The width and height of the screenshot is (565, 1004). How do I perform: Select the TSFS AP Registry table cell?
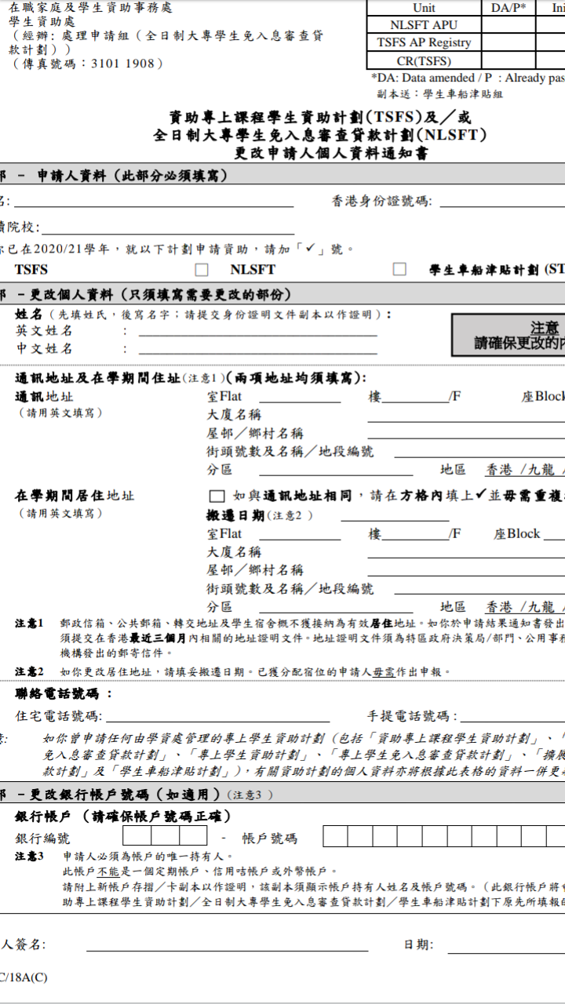point(424,42)
